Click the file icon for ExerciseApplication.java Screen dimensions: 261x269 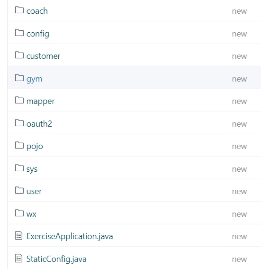tap(18, 235)
